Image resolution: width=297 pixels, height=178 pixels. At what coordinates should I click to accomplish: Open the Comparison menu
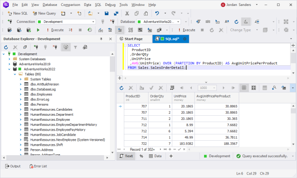[70, 5]
